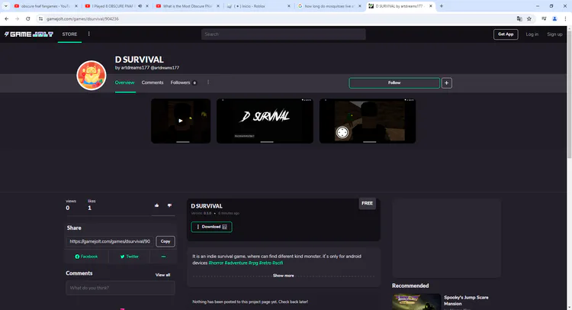Open the third gameplay screenshot thumbnail
Viewport: 572px width, 310px height.
point(368,121)
